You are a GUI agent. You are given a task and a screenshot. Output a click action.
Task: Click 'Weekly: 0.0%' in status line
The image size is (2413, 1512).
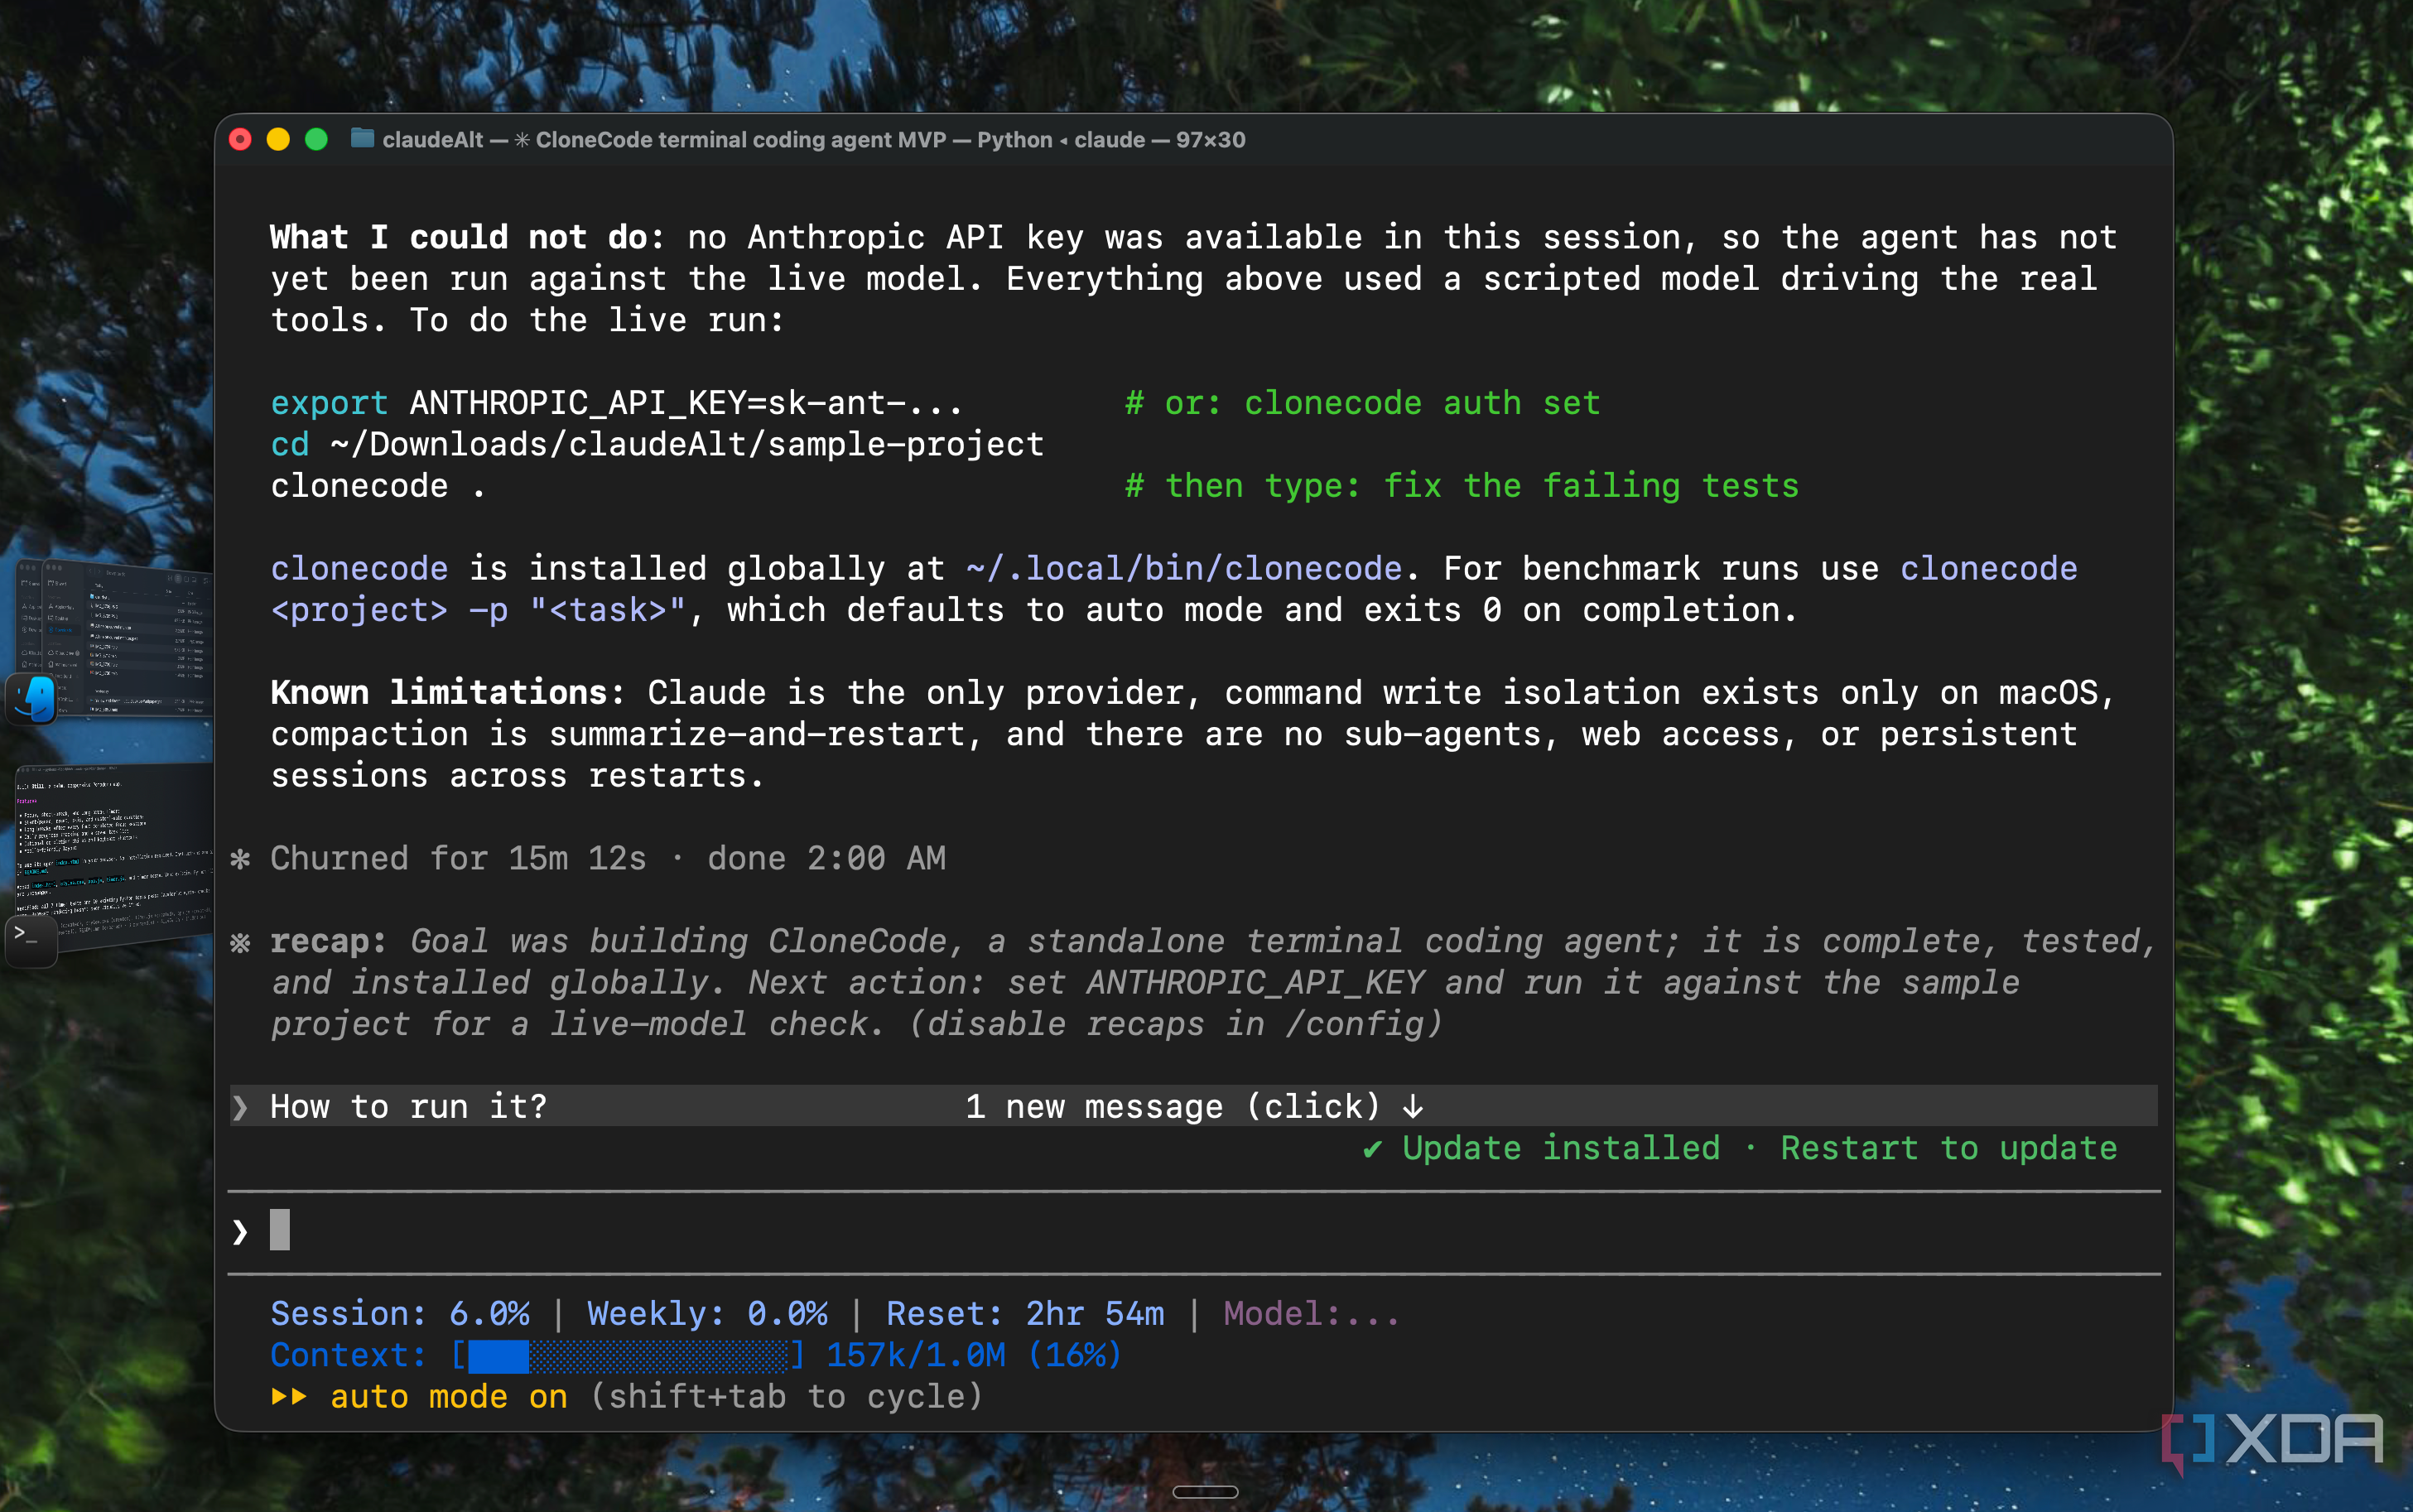tap(707, 1314)
